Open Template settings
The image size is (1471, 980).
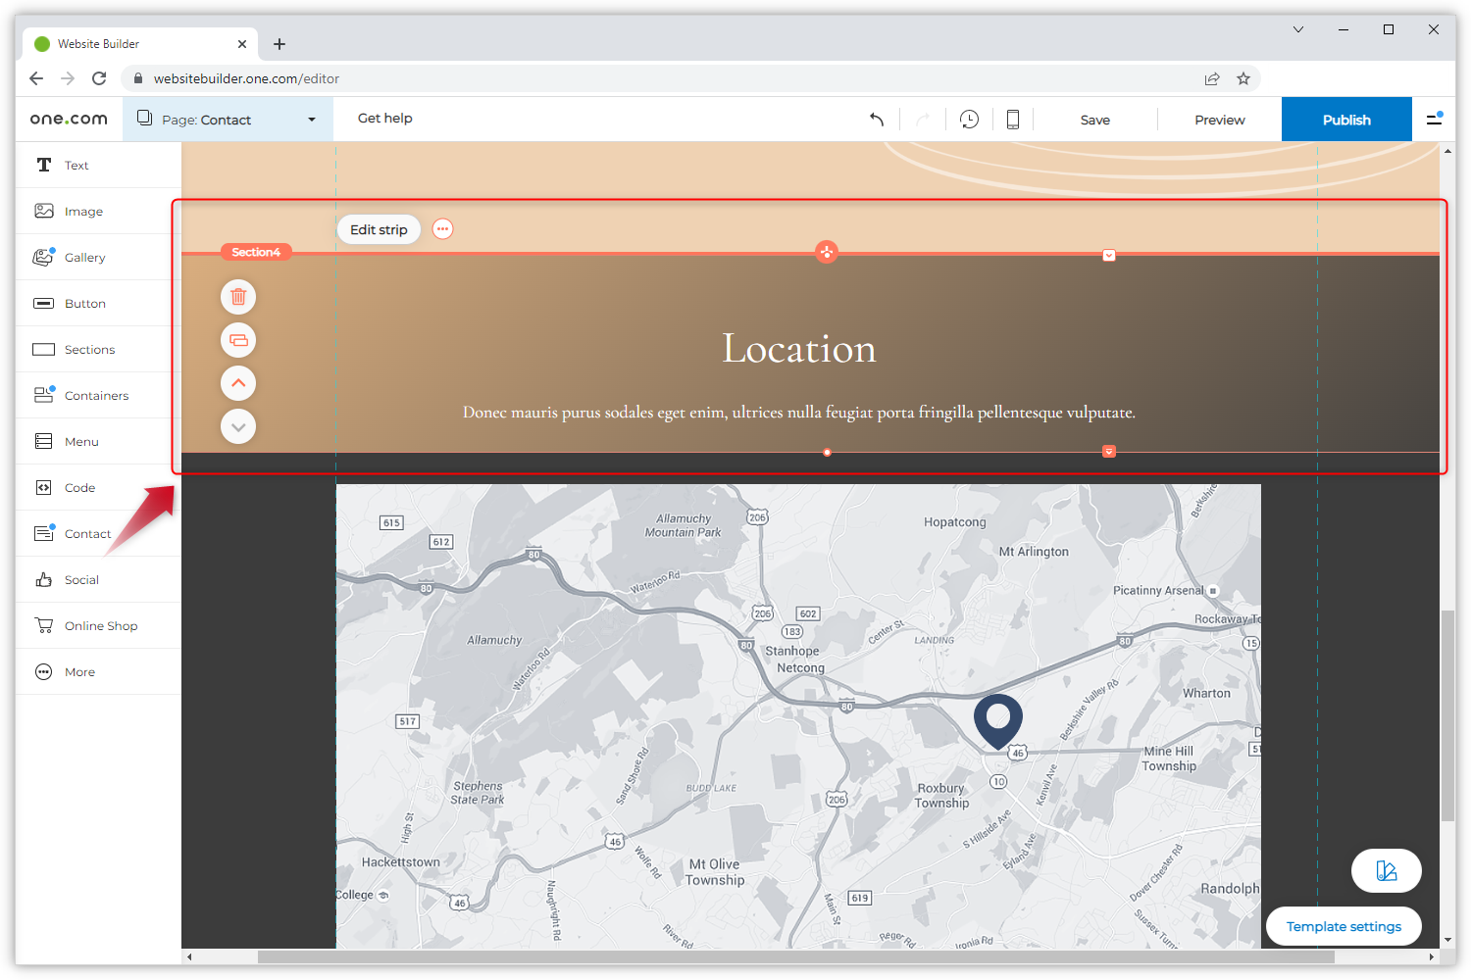(x=1343, y=926)
